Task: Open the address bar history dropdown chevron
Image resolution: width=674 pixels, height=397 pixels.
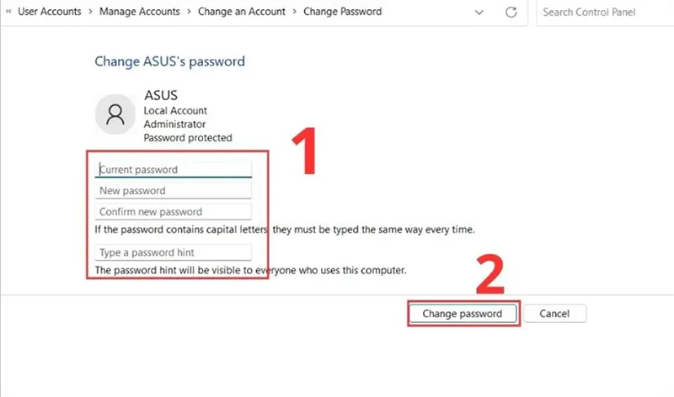Action: [x=479, y=12]
